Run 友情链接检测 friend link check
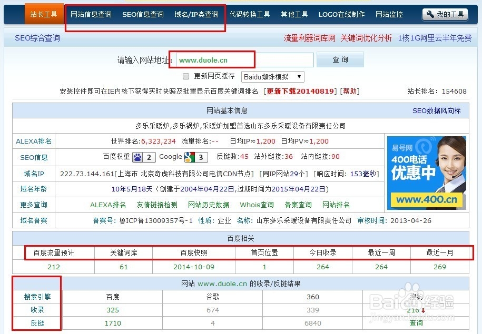 tap(158, 205)
